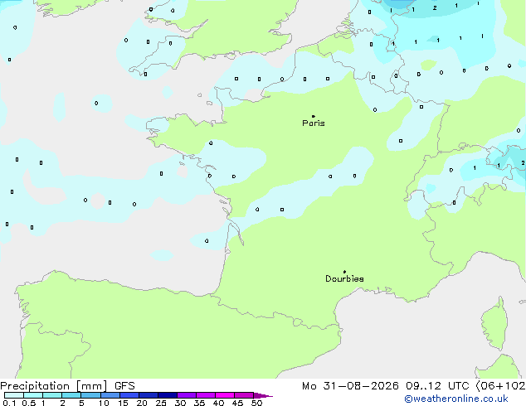
Task: Select the Paris location dot marker
Action: click(x=314, y=116)
